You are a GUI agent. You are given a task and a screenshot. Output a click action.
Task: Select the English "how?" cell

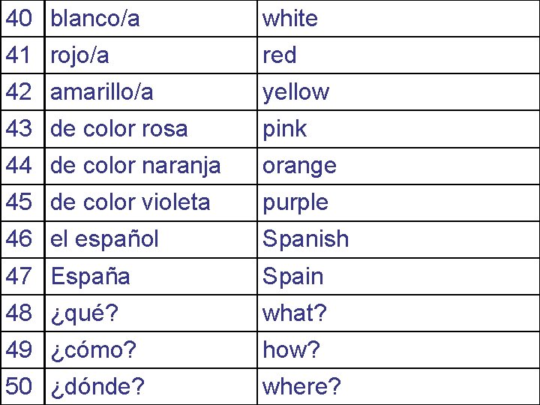tap(291, 349)
